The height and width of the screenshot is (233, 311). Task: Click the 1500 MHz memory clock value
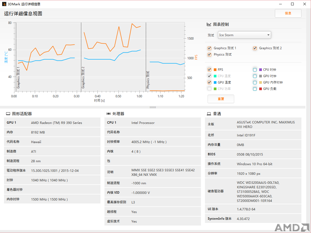(49, 199)
